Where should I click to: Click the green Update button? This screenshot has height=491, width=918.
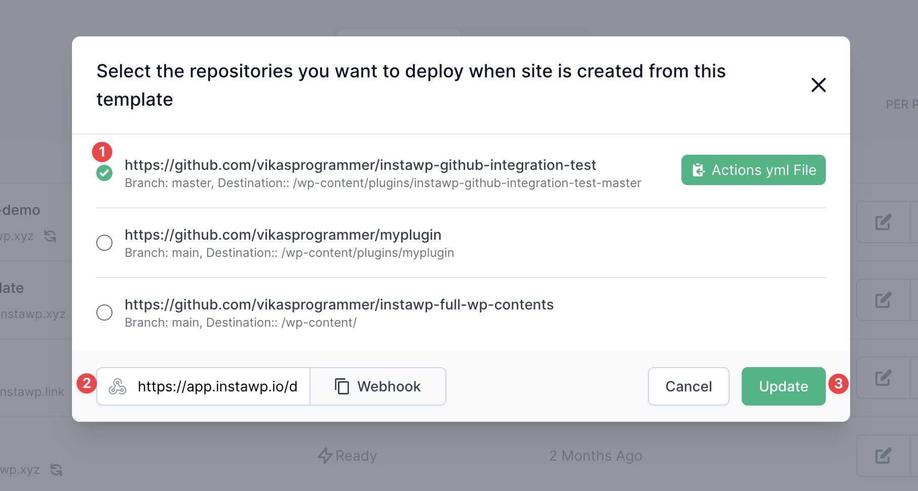[783, 386]
